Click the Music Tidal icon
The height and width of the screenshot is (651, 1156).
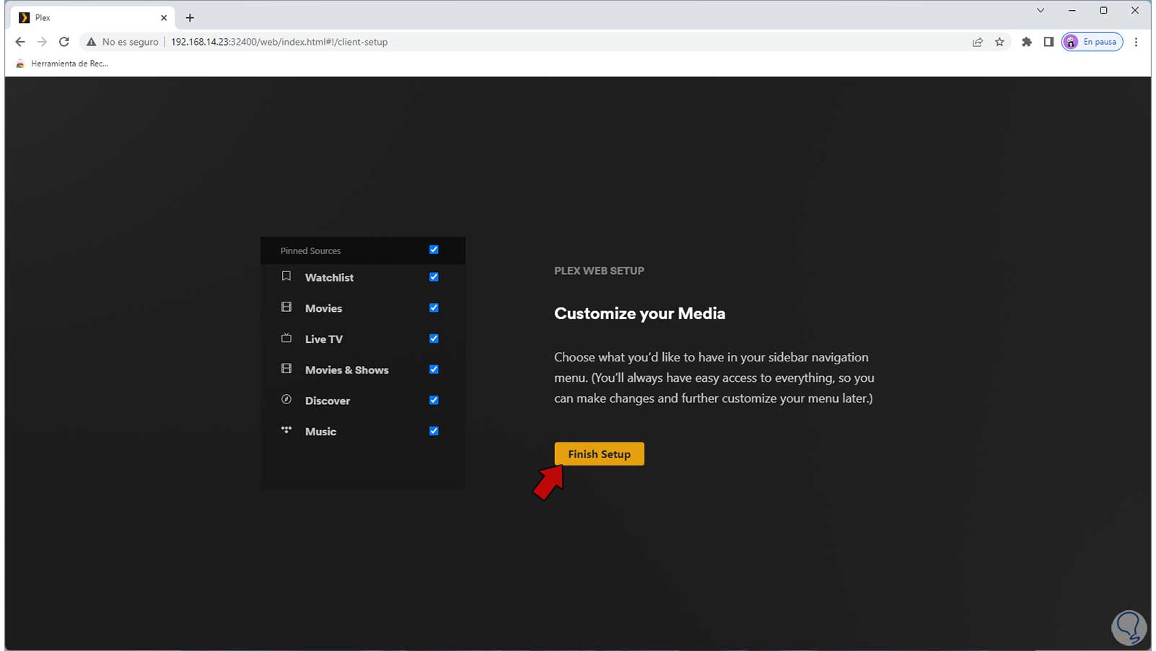(286, 430)
